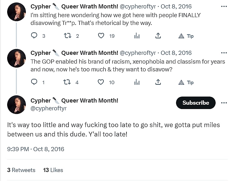
Task: Like the first tweet with 19 likes
Action: coord(101,36)
